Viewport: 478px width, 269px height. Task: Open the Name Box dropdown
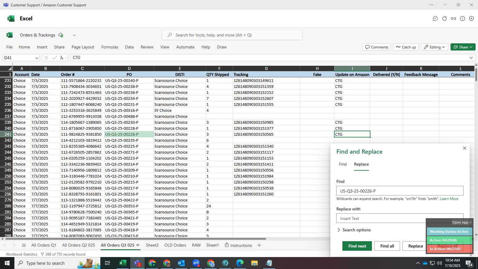(37, 58)
